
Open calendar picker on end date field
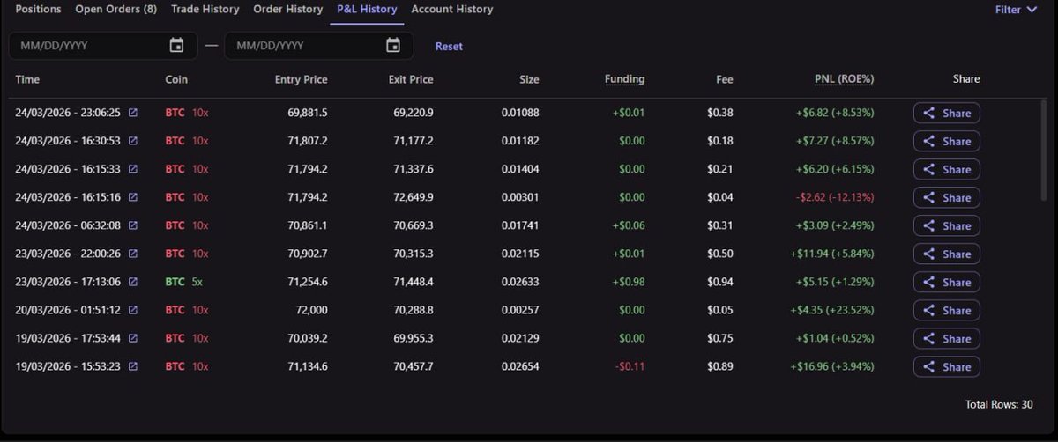pos(393,45)
